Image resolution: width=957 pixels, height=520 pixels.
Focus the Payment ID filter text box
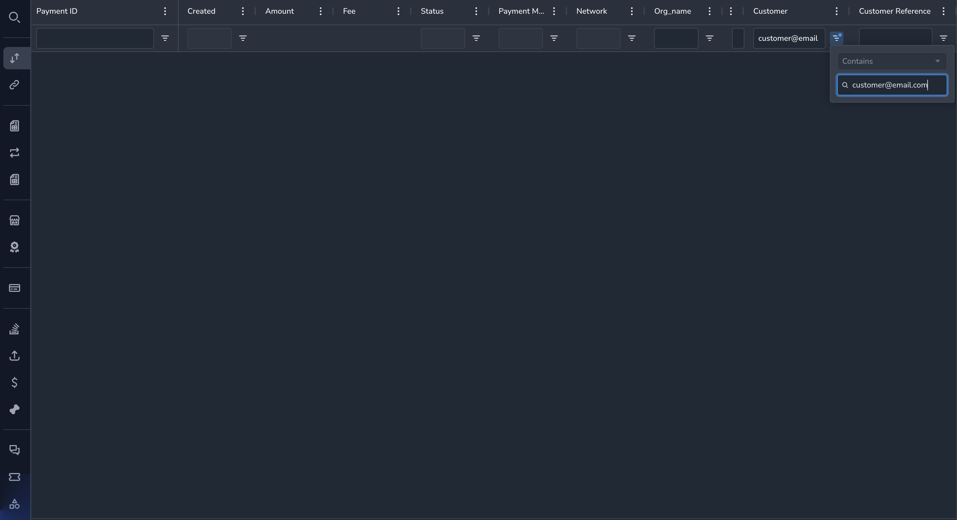coord(95,38)
